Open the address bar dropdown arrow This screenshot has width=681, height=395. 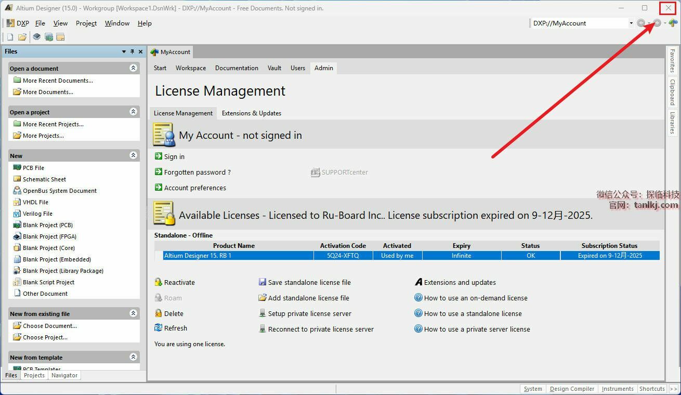pos(631,23)
